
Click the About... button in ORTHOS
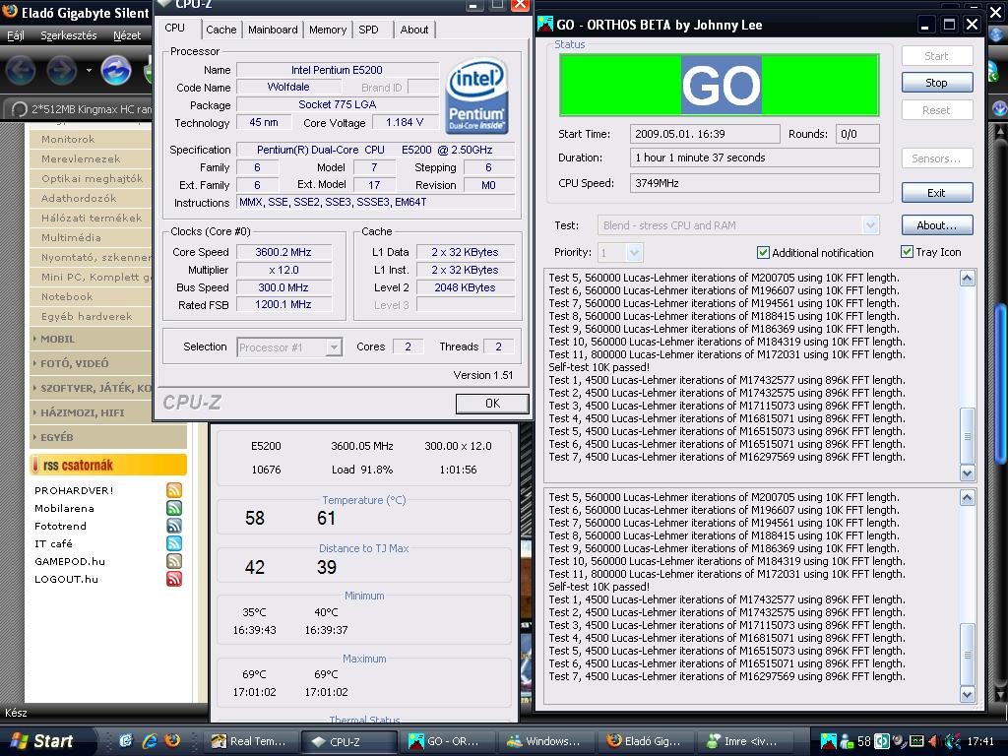click(937, 225)
